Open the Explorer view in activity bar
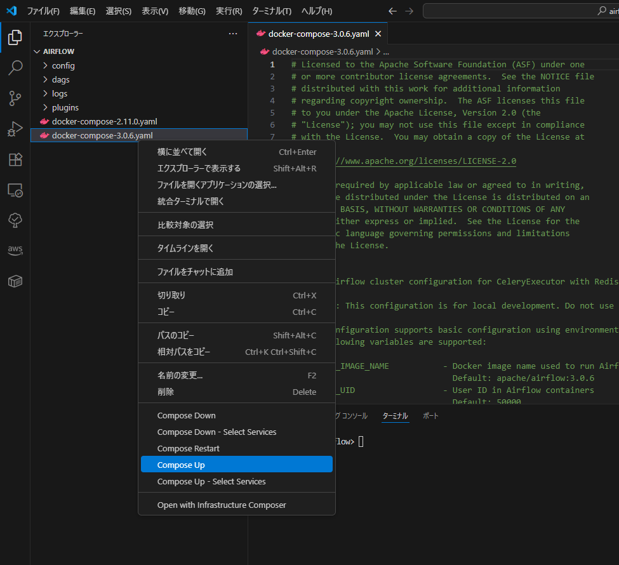 coord(15,37)
